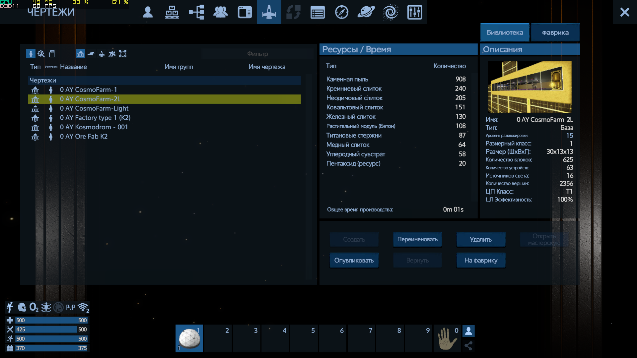Collapse the Чертежи group header

(43, 80)
